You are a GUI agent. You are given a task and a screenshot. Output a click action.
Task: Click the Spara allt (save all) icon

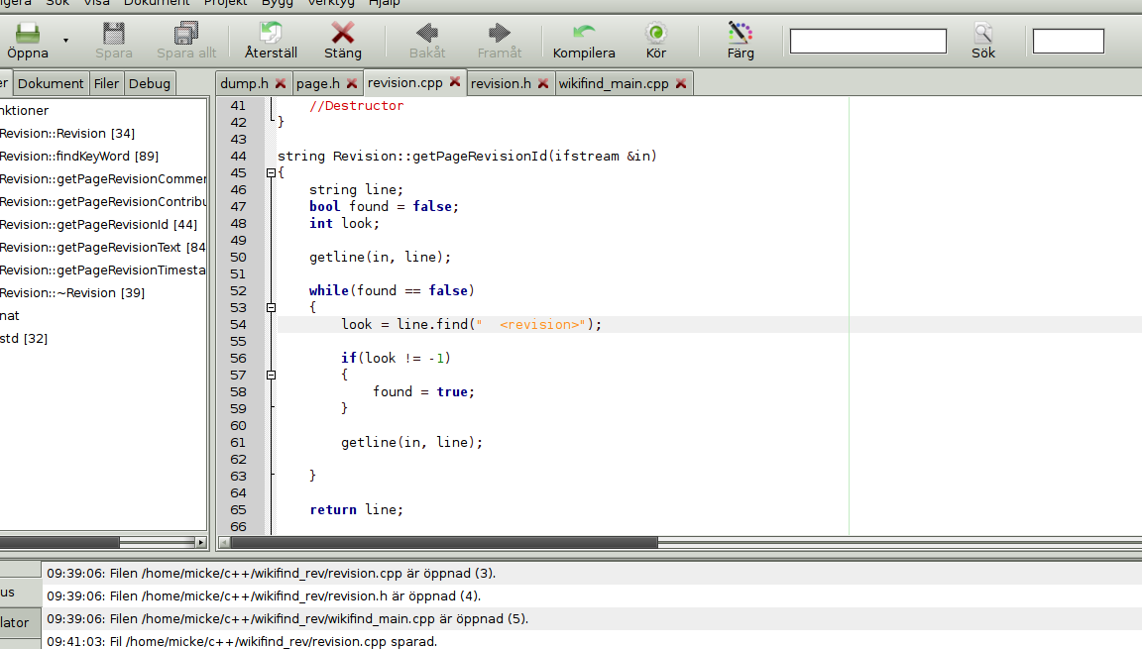(x=186, y=34)
